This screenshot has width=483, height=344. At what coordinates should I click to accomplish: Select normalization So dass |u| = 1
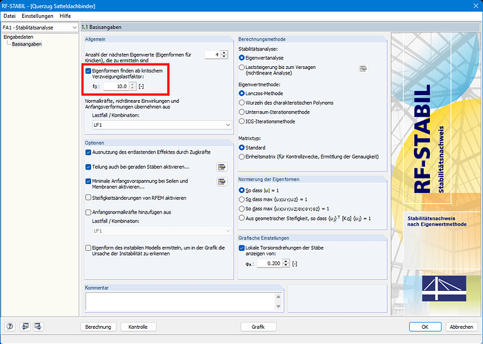(x=241, y=190)
